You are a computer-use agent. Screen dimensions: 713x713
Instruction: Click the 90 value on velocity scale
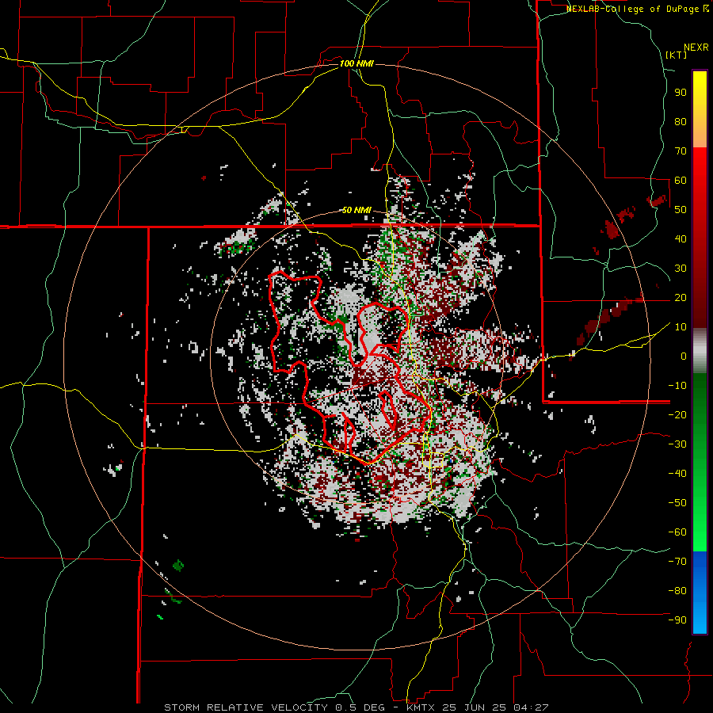tap(681, 93)
